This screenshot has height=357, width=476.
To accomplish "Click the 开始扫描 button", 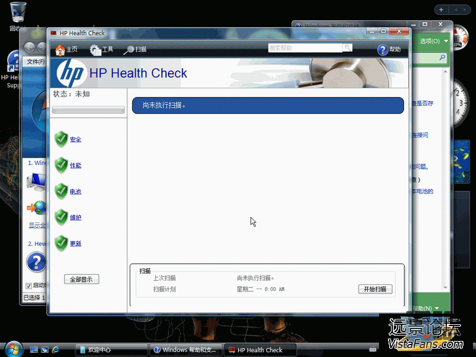I will [x=375, y=289].
